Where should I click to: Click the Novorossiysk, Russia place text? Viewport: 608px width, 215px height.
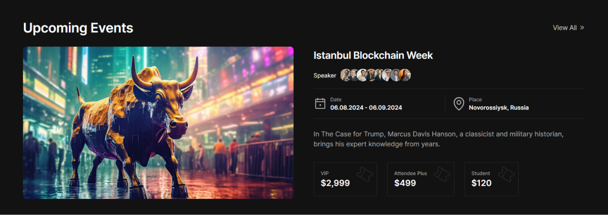pyautogui.click(x=499, y=108)
